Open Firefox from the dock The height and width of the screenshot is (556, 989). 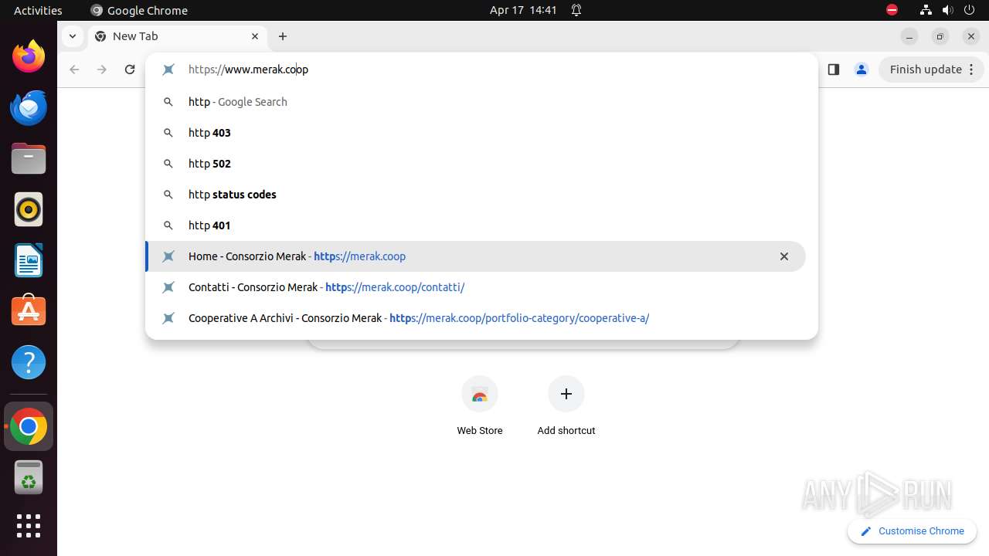(x=29, y=56)
